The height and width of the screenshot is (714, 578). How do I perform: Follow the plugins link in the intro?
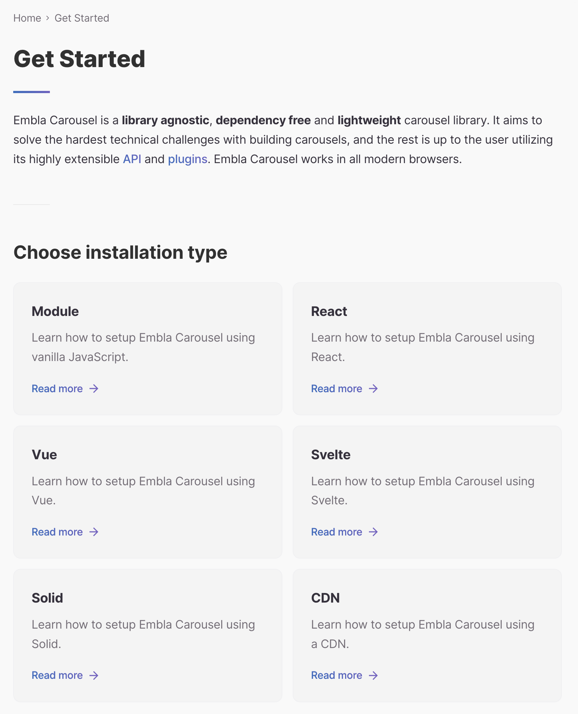[x=187, y=159]
